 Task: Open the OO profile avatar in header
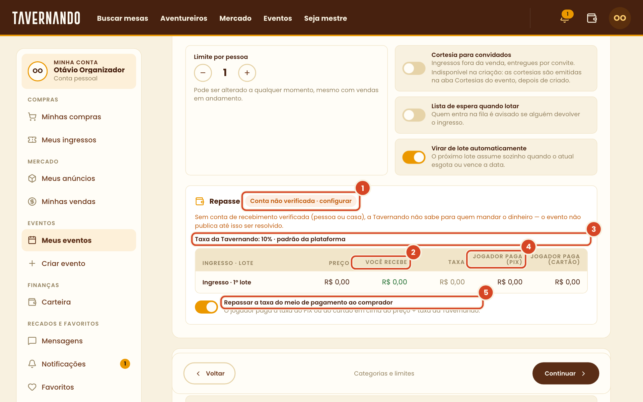click(x=620, y=18)
